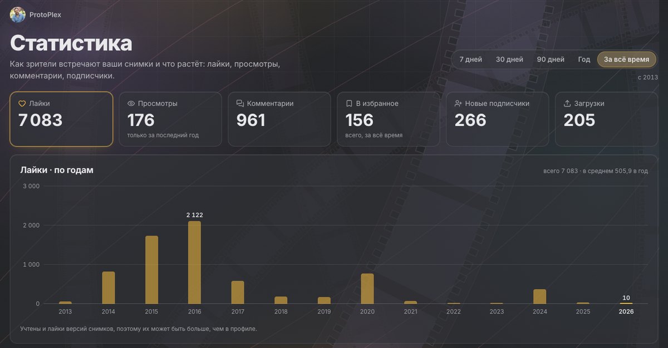The width and height of the screenshot is (668, 348).
Task: Click the heart icon on Лайки card
Action: 22,103
